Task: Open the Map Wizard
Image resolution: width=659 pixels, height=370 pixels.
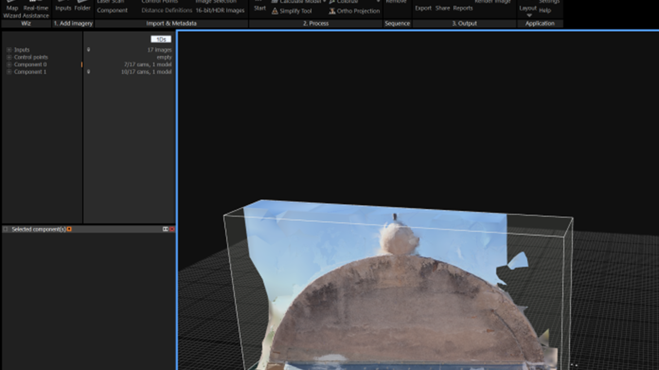Action: click(12, 8)
